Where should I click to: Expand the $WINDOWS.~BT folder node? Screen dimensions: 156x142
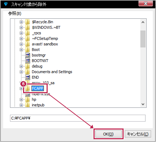click(x=21, y=27)
